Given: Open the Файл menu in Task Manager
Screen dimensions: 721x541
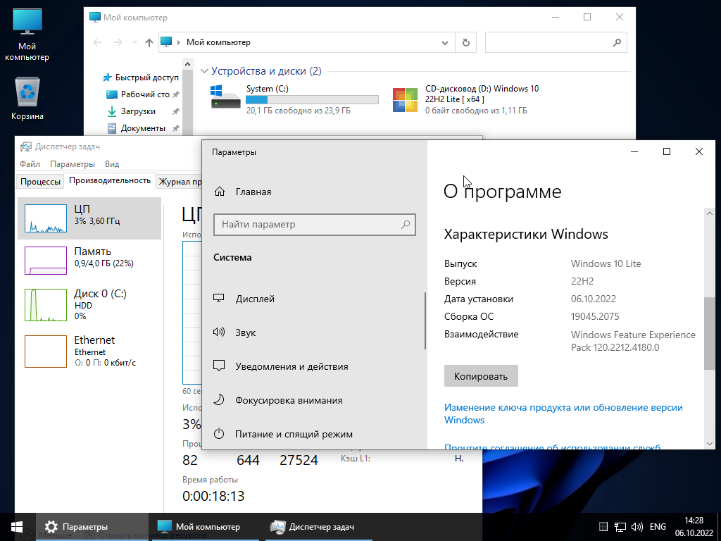Looking at the screenshot, I should click(x=30, y=163).
